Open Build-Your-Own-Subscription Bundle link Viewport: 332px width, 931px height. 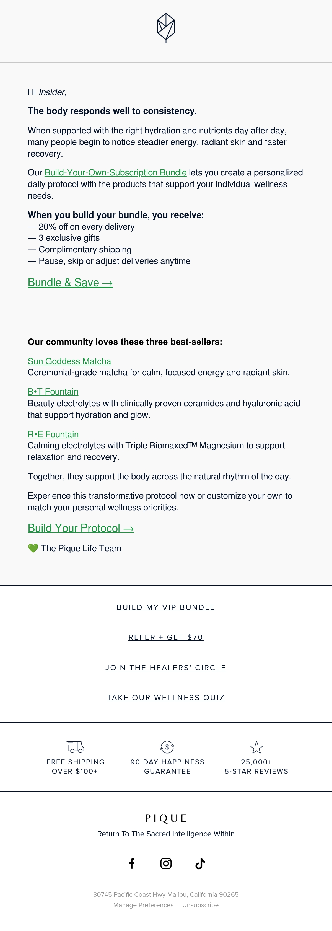click(116, 172)
